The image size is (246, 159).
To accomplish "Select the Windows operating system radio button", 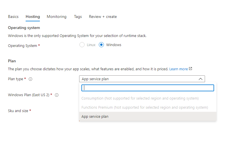I will coord(101,45).
